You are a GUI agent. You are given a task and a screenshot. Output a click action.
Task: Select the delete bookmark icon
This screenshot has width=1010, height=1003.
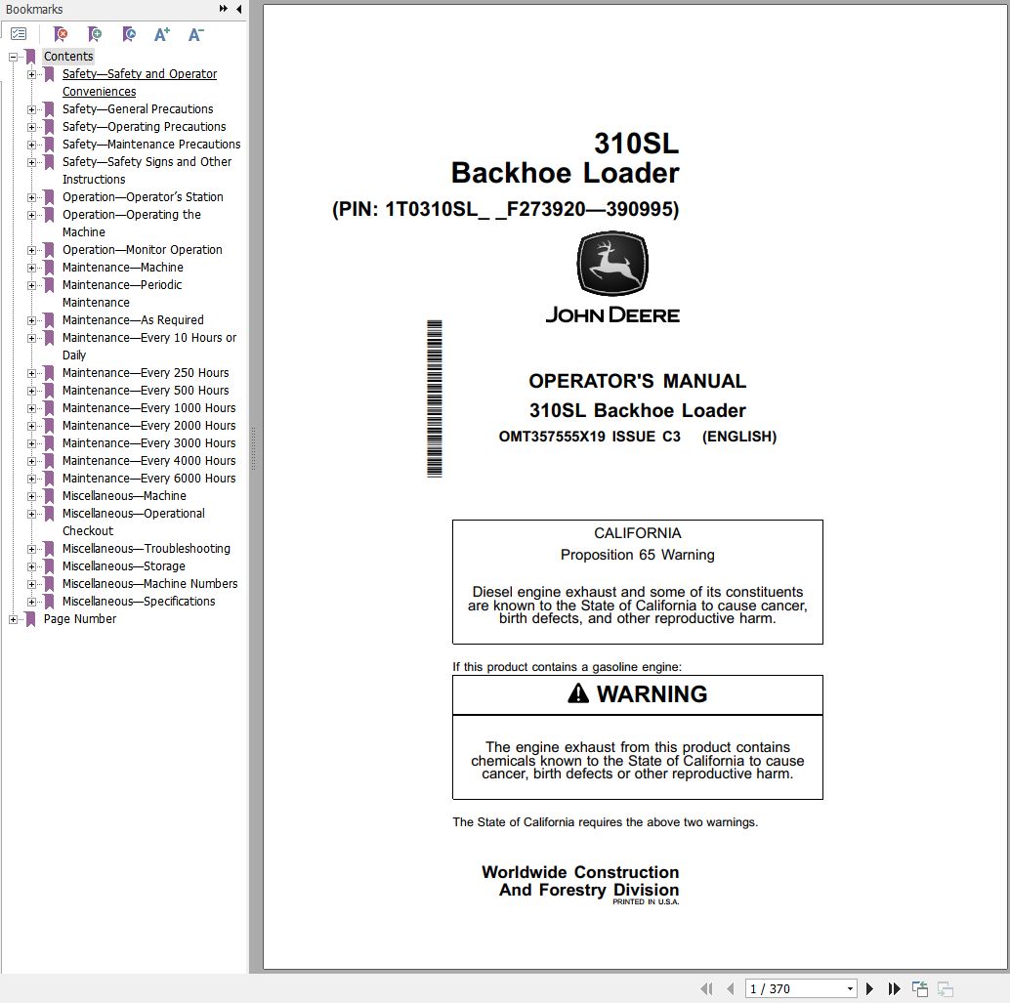60,33
